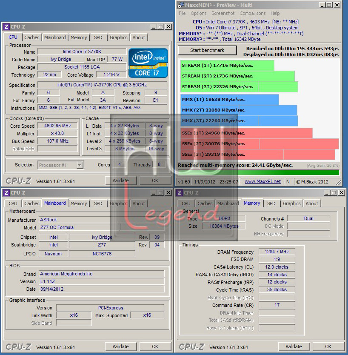
Task: Click the Model Z77 OC Formula field
Action: pos(79,227)
